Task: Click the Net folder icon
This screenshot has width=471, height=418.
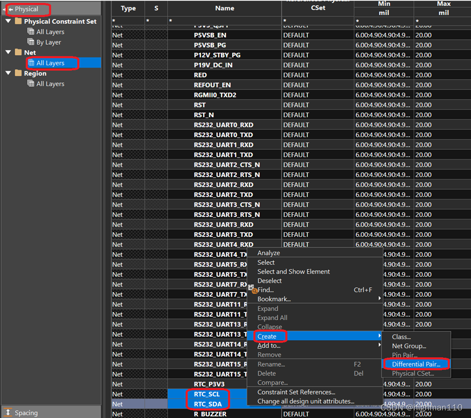Action: coord(18,52)
